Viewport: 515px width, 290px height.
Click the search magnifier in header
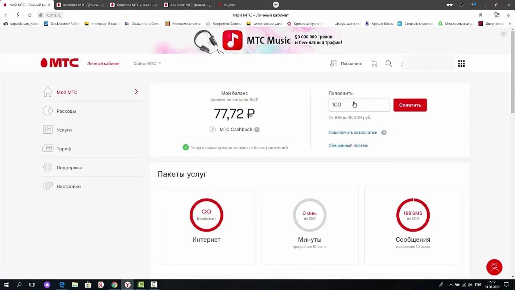(389, 64)
